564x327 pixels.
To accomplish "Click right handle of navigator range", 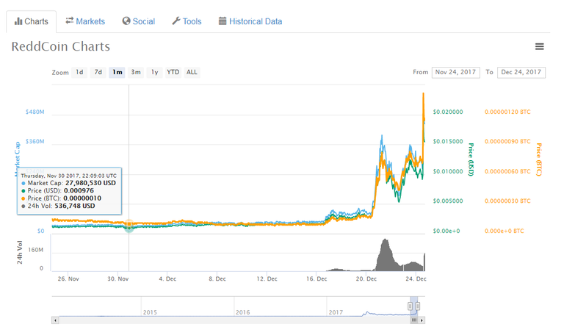I will pyautogui.click(x=418, y=306).
